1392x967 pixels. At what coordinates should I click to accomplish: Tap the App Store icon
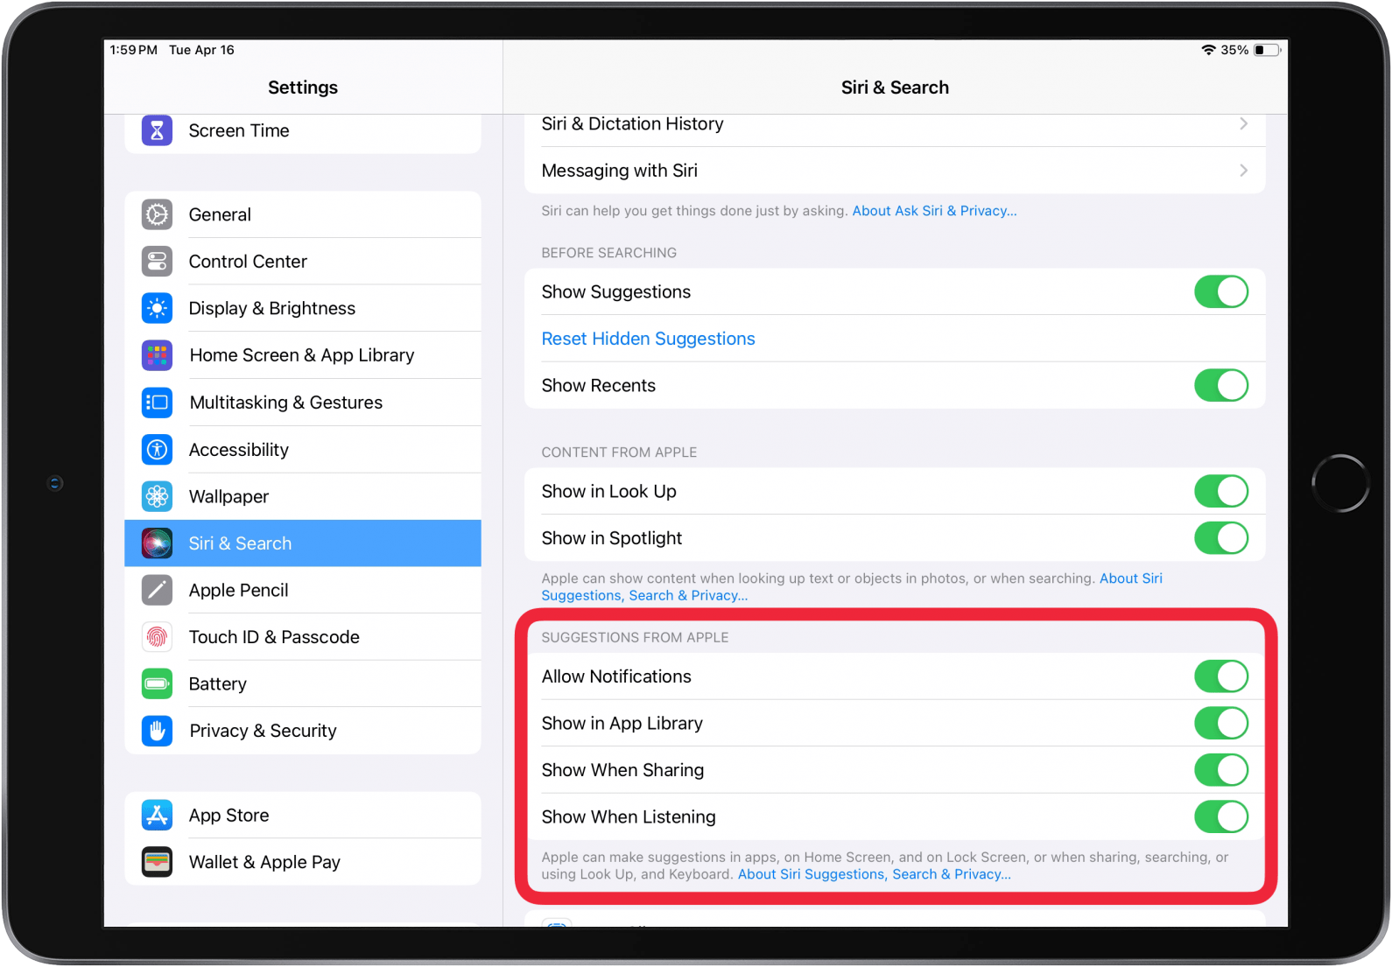pos(157,815)
